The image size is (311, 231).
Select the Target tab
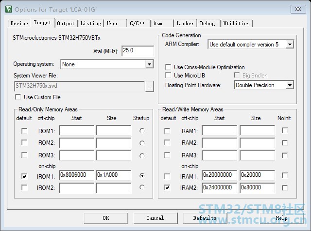(42, 23)
